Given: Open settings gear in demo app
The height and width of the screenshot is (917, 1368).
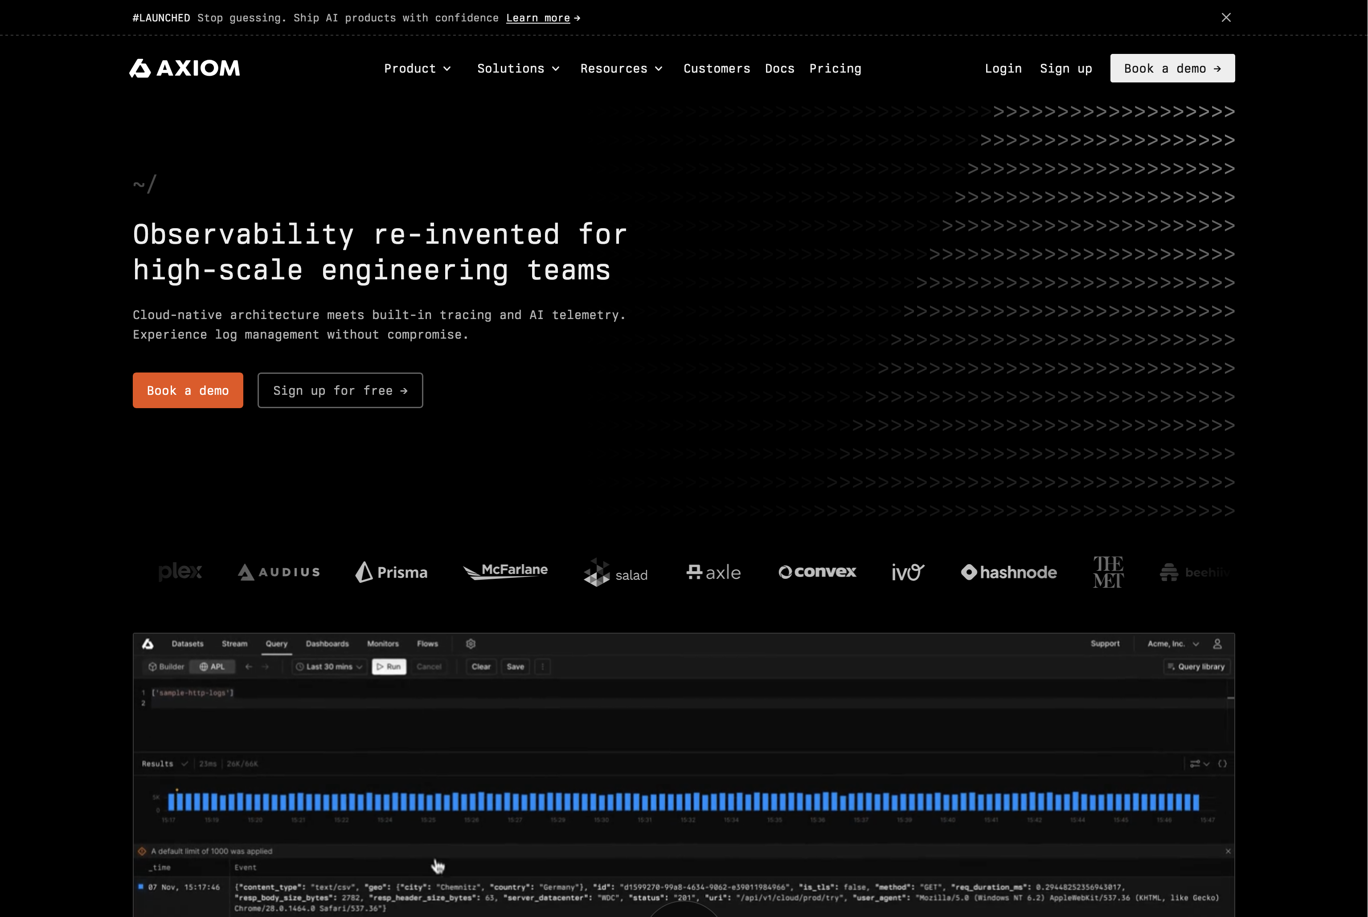Looking at the screenshot, I should [x=471, y=643].
